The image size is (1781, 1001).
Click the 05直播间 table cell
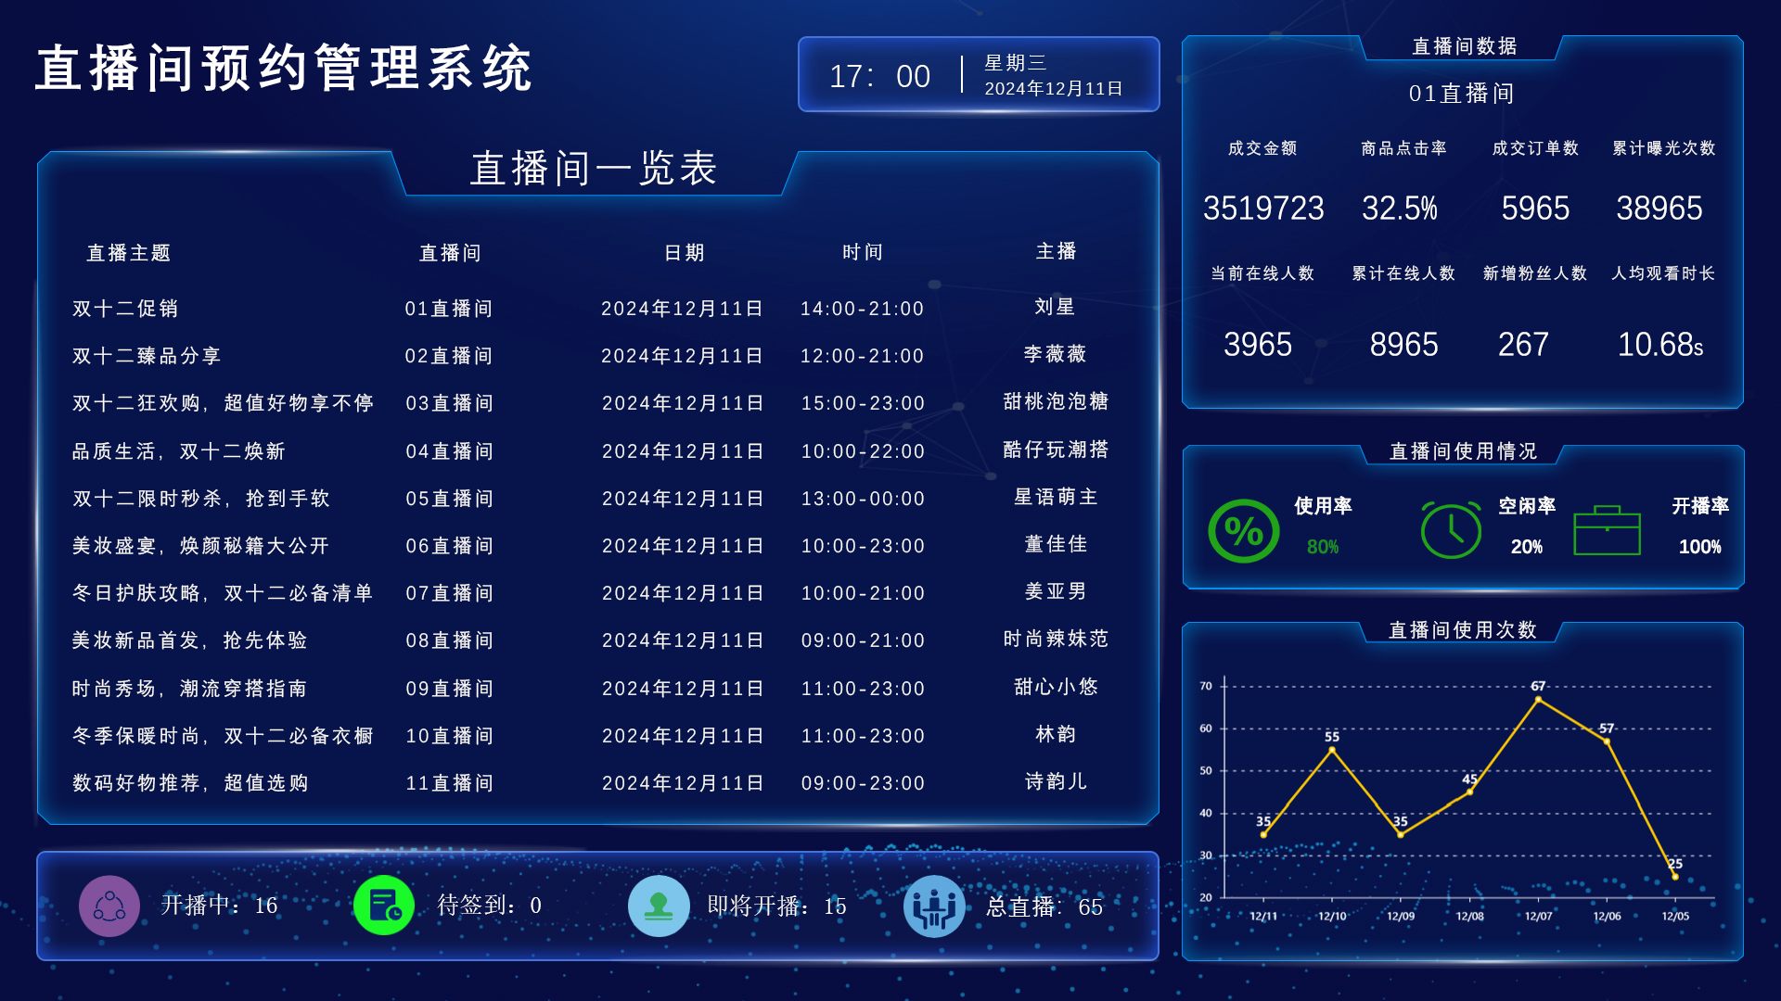449,499
